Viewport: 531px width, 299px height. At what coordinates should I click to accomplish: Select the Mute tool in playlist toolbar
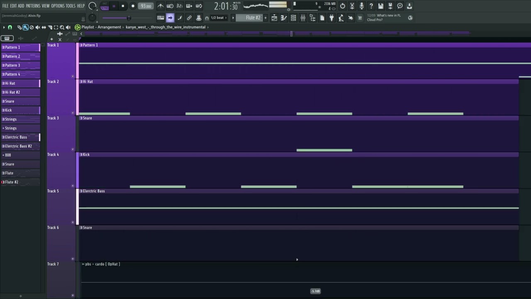(x=38, y=27)
